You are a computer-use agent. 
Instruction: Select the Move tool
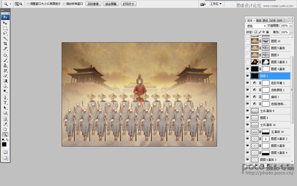(x=5, y=23)
